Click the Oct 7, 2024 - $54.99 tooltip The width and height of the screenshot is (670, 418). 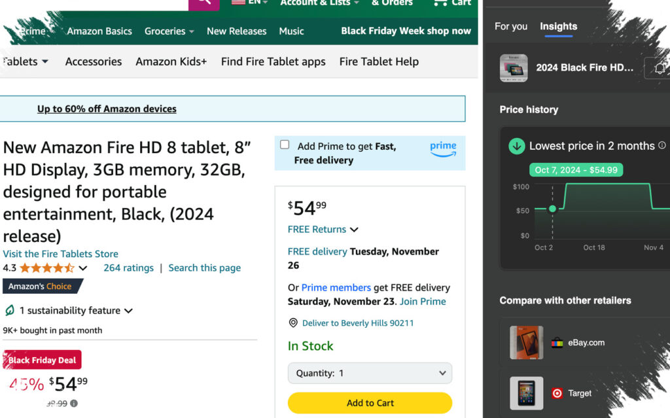click(576, 170)
